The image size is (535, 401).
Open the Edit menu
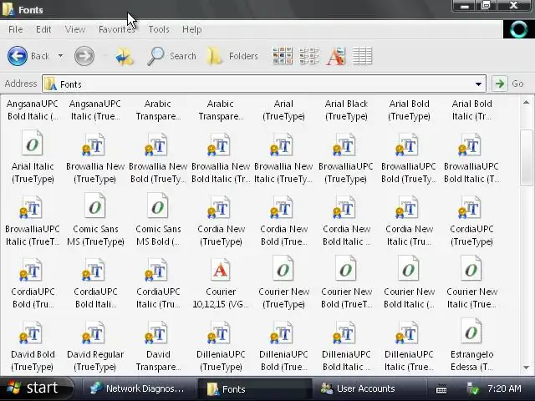point(43,29)
